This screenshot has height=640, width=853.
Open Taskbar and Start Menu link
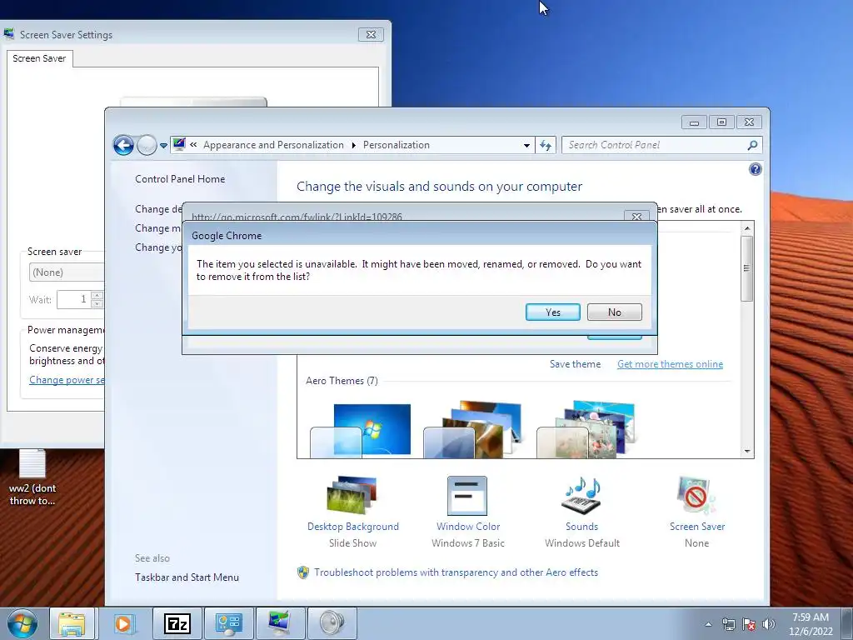(x=187, y=577)
